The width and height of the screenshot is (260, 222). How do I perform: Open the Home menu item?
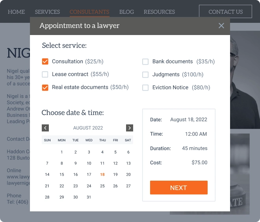pos(16,12)
